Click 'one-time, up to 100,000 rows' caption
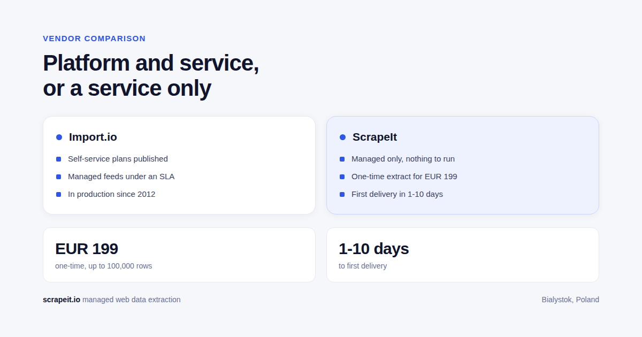This screenshot has height=337, width=642. tap(103, 266)
